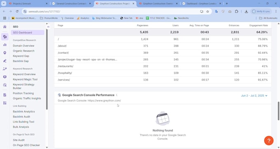Switch to the Dashboard - Greython tab
Viewport: 280px width, 149px height.
201,4
